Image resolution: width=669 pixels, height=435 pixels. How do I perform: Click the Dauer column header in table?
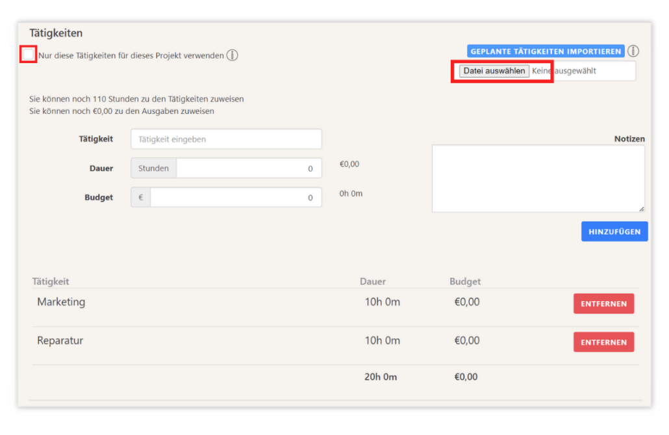tap(373, 282)
